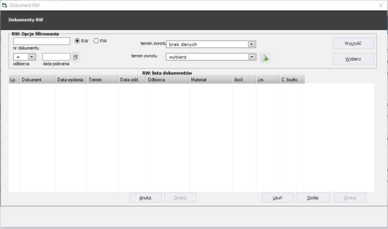Click the Usuń button
The height and width of the screenshot is (229, 388).
click(x=277, y=198)
